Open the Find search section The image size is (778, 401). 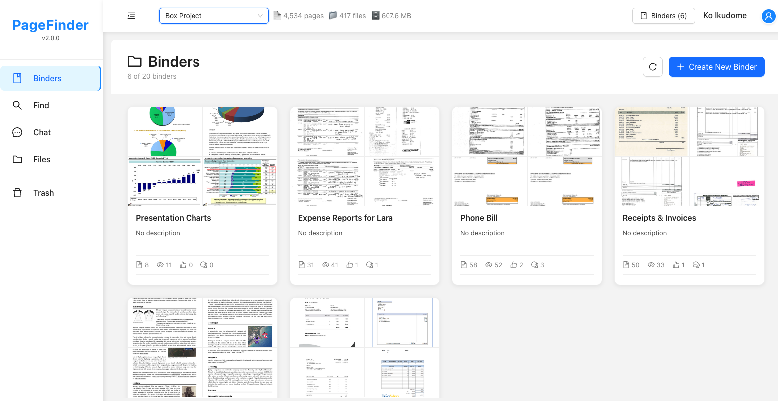tap(41, 105)
